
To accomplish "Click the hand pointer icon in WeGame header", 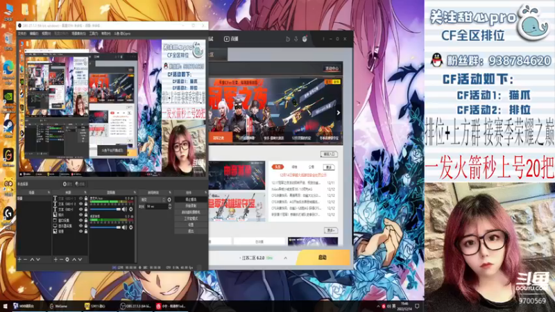I will tap(288, 39).
